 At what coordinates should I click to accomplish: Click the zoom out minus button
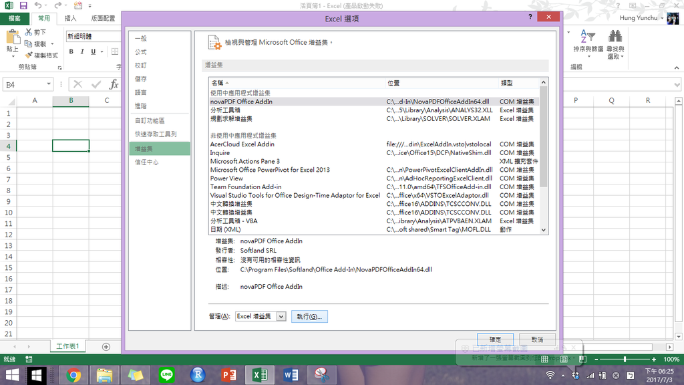596,359
